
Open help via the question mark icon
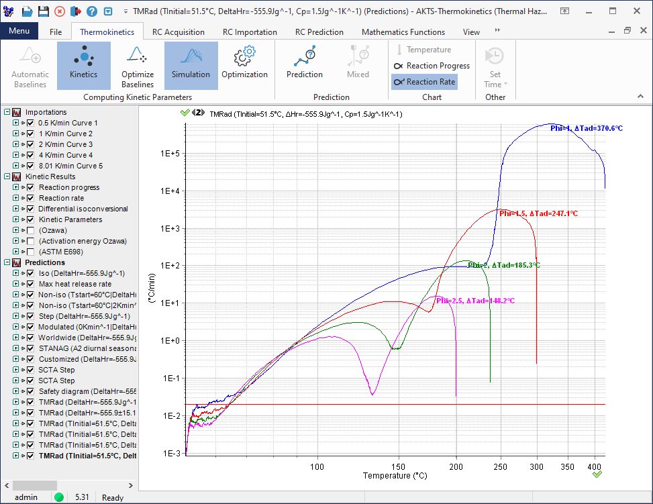click(92, 12)
